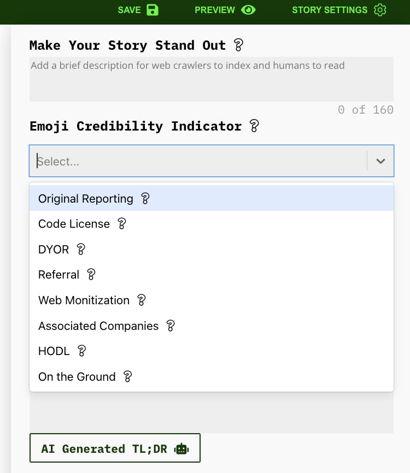
Task: Click the eye icon next to PREVIEW
Action: [248, 9]
